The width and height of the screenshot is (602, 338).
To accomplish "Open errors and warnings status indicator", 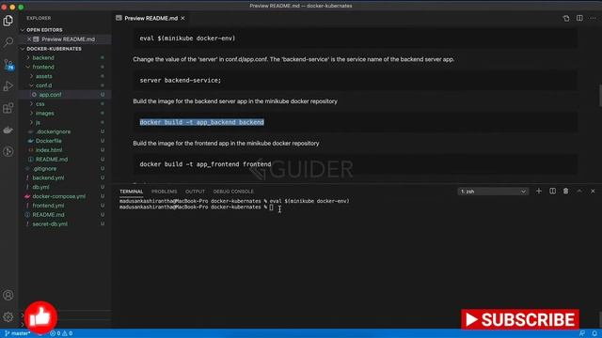I will coord(61,333).
